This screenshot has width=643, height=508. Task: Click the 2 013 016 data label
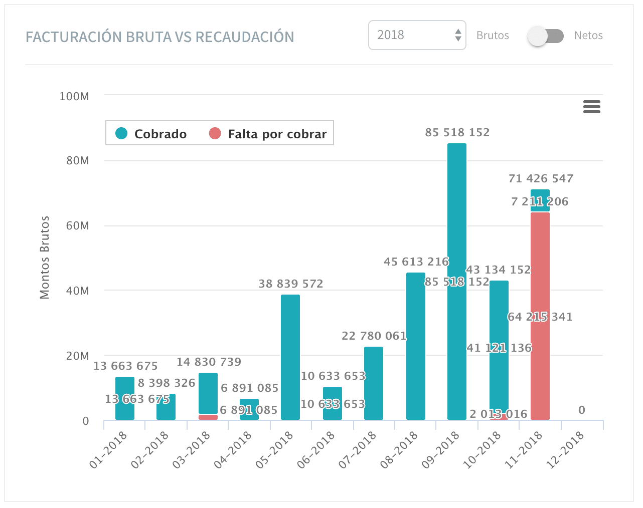pos(499,414)
